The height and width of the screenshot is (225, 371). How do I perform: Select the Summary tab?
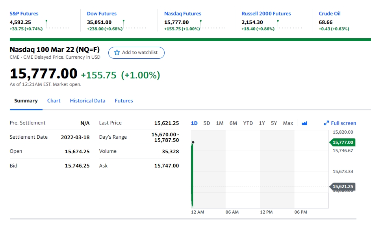tap(26, 101)
